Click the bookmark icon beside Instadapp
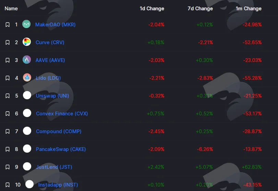278x191 pixels. point(8,185)
